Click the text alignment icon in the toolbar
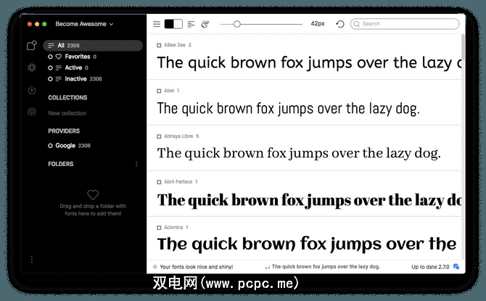The height and width of the screenshot is (301, 486). 191,24
